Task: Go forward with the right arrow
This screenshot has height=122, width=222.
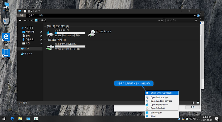Action: [25, 21]
